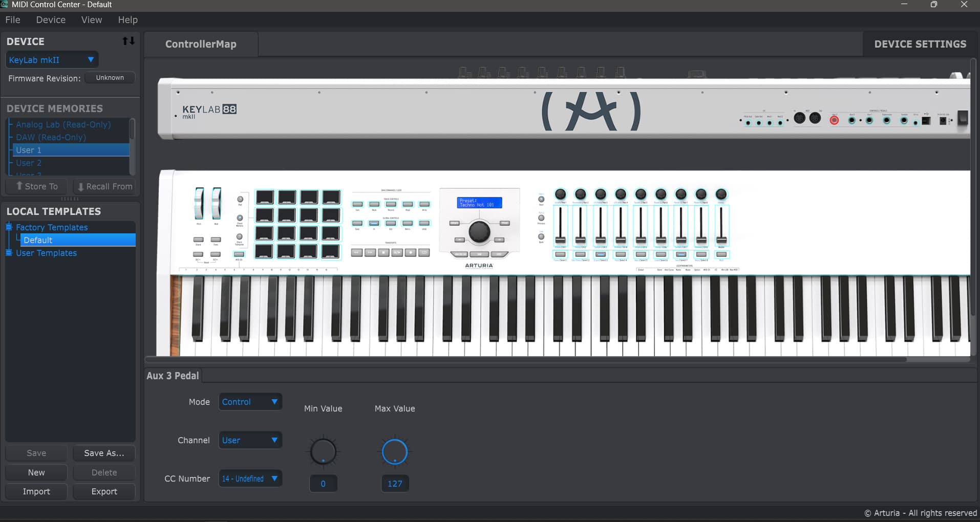The height and width of the screenshot is (522, 980).
Task: Open the CC Number dropdown
Action: 250,478
